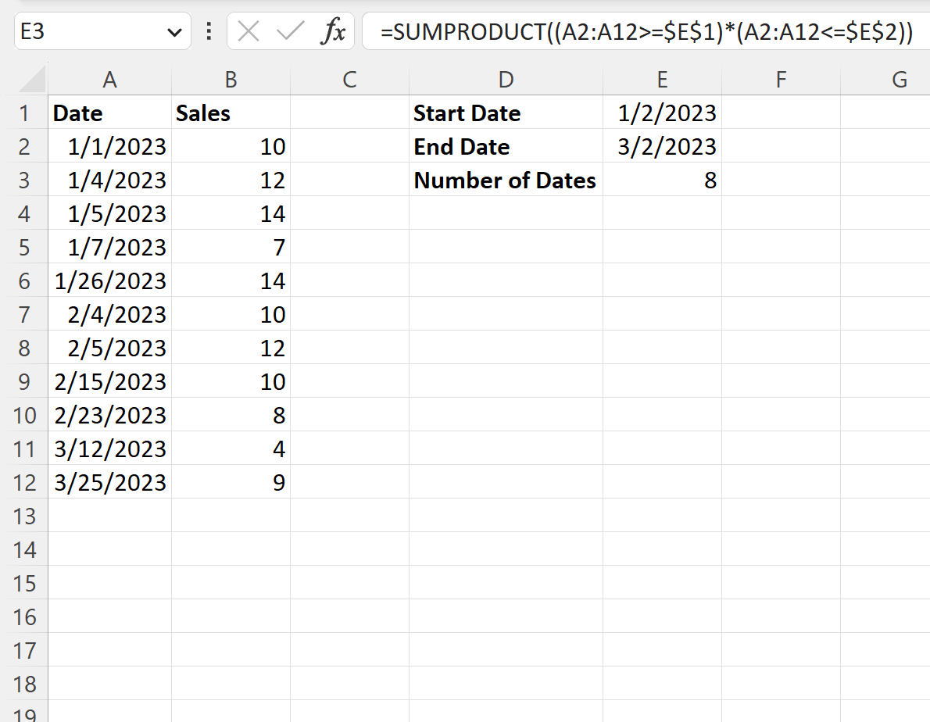Click cell containing 1/4/2023

click(109, 180)
